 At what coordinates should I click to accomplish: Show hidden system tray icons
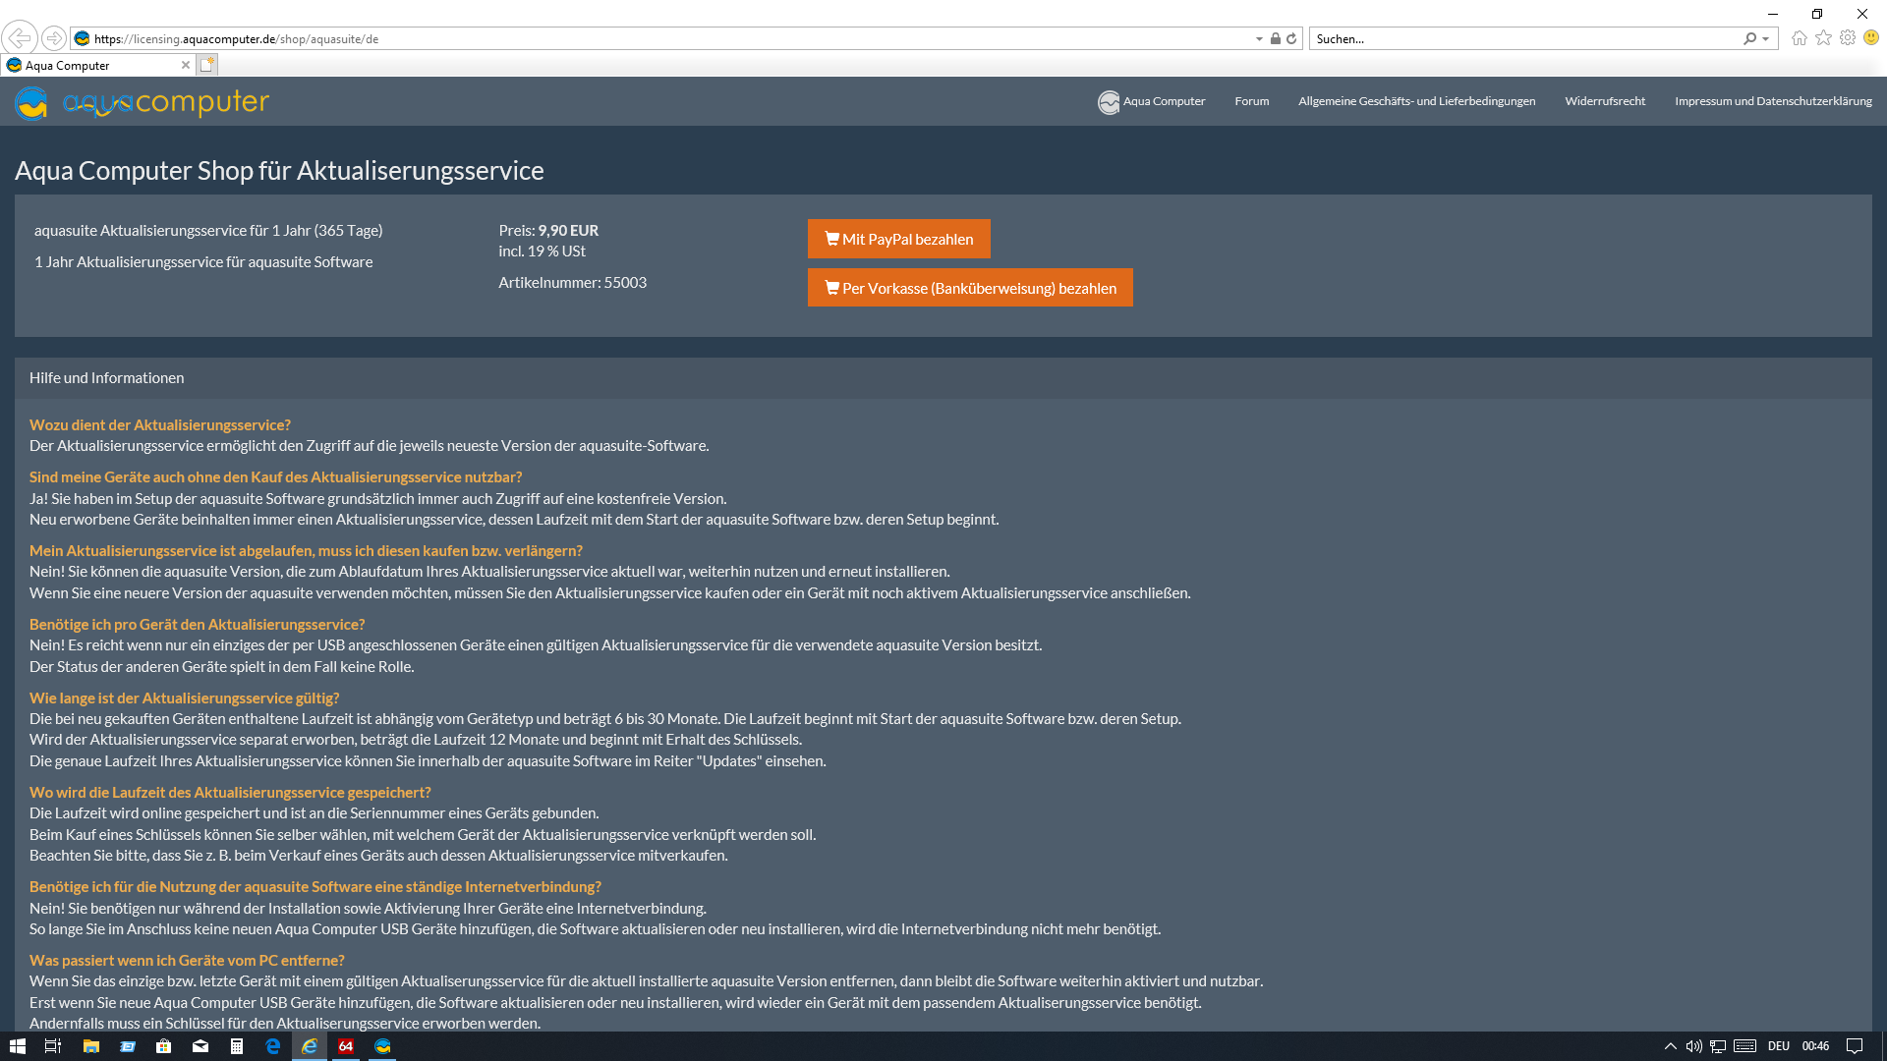coord(1670,1046)
